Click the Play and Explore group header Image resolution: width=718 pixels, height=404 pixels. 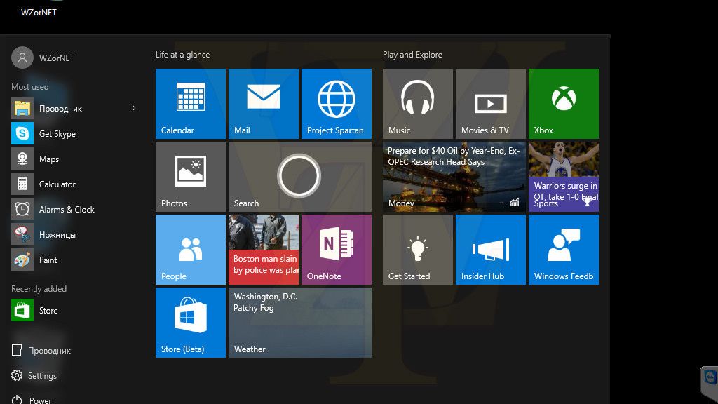pyautogui.click(x=412, y=55)
